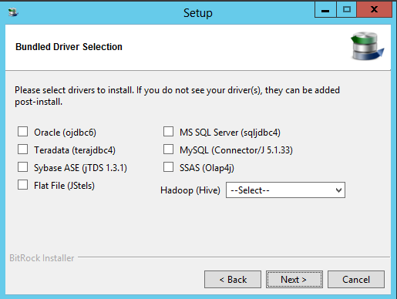Maximize the Setup window

pyautogui.click(x=346, y=10)
